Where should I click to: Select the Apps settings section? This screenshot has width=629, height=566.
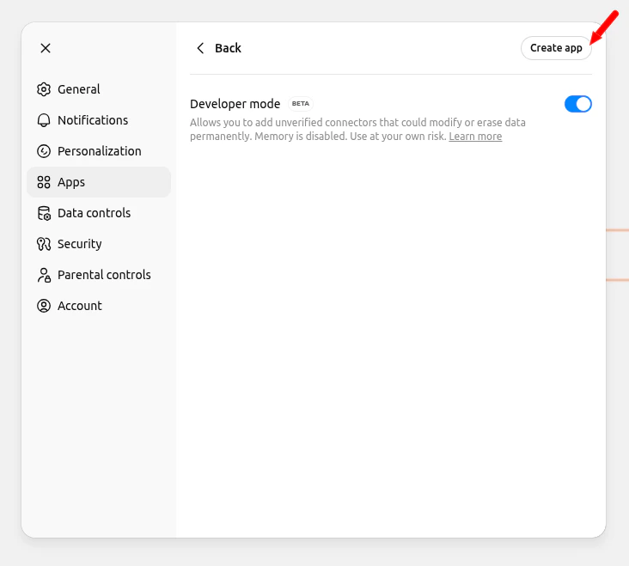pos(99,182)
